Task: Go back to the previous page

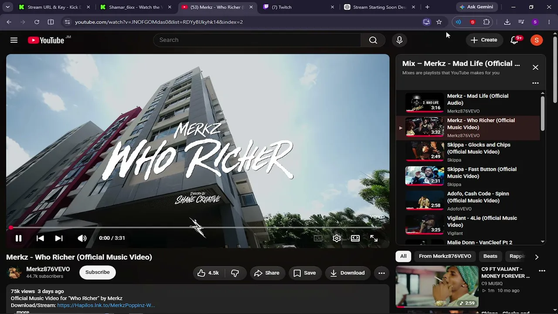Action: point(9,22)
